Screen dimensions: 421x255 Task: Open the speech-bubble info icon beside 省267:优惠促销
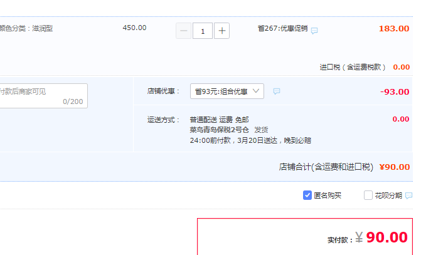[314, 31]
